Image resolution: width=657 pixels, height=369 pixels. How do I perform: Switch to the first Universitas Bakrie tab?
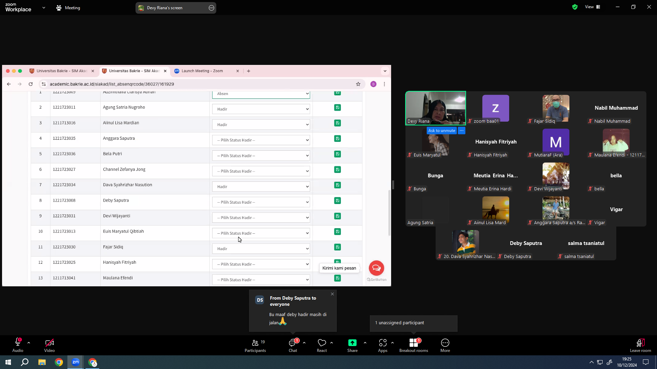tap(62, 71)
